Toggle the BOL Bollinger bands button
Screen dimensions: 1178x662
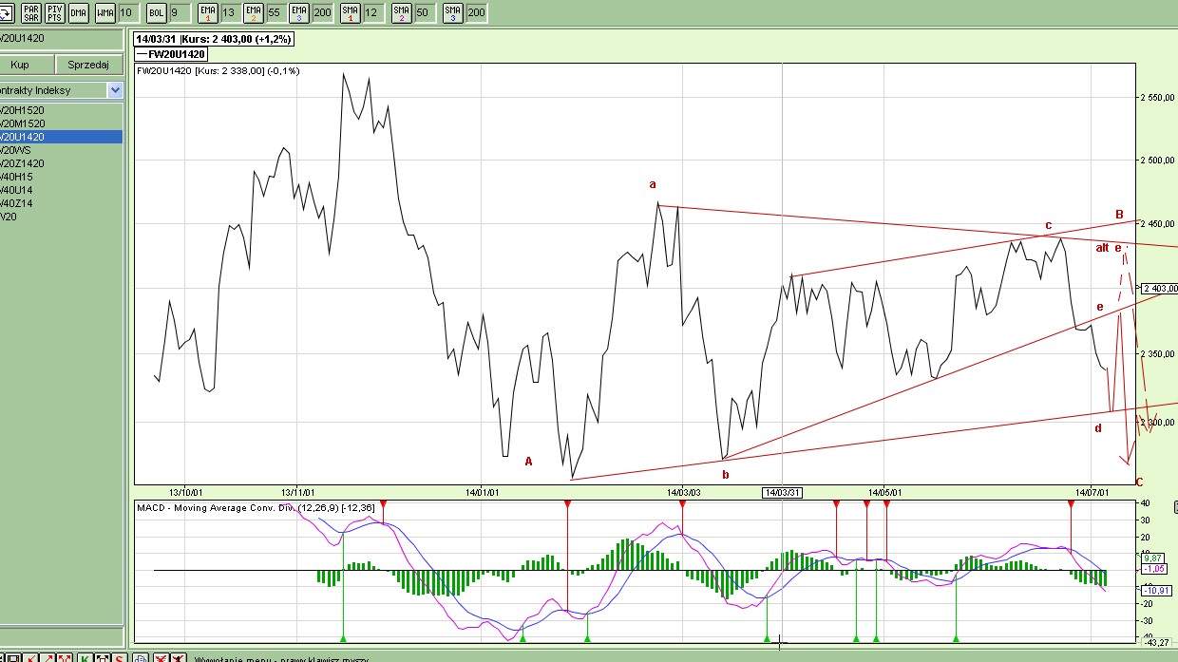[x=157, y=13]
